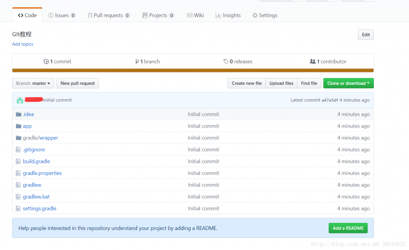Click the Projects counter badge
The image size is (409, 250).
[172, 15]
